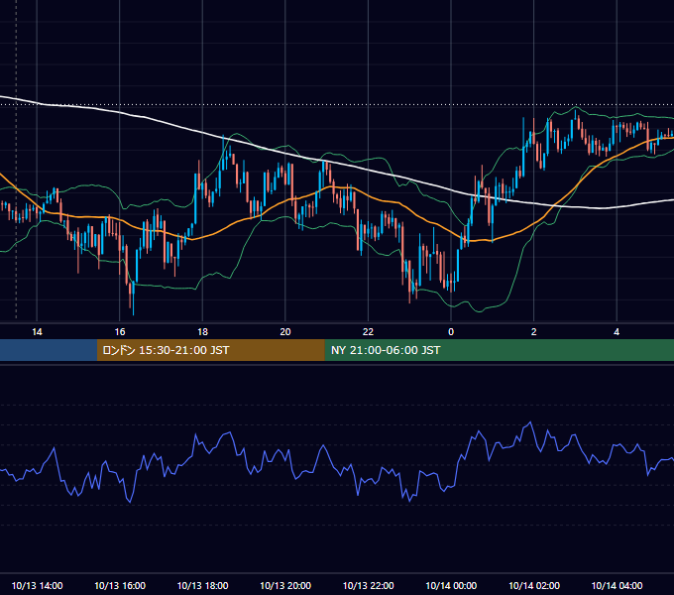Screen dimensions: 674x595
Task: Click the NY 21:00-06:00 JST session bar
Action: [499, 350]
